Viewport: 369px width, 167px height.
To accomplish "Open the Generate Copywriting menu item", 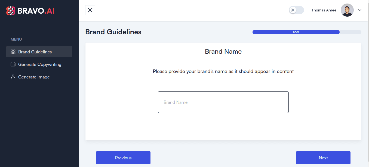I will coord(40,64).
